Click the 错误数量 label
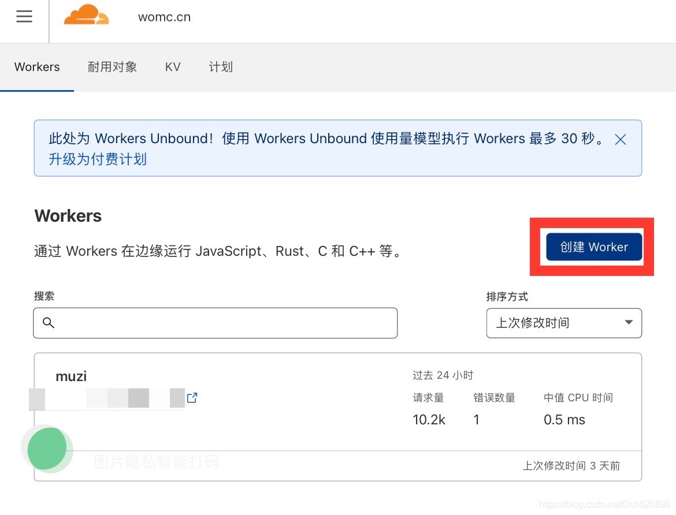The image size is (676, 515). 494,397
